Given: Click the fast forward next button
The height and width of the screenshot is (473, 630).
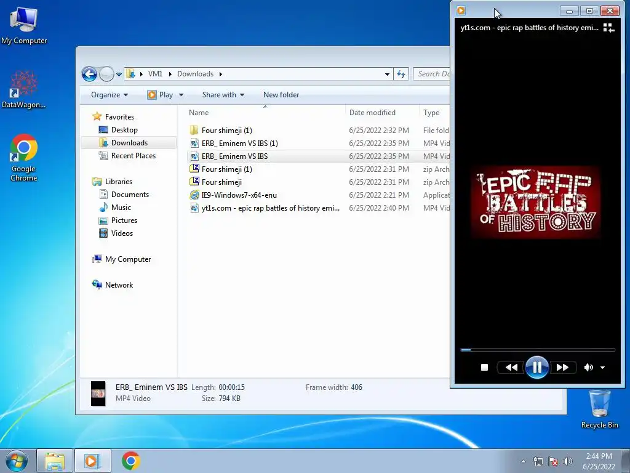Looking at the screenshot, I should [562, 367].
